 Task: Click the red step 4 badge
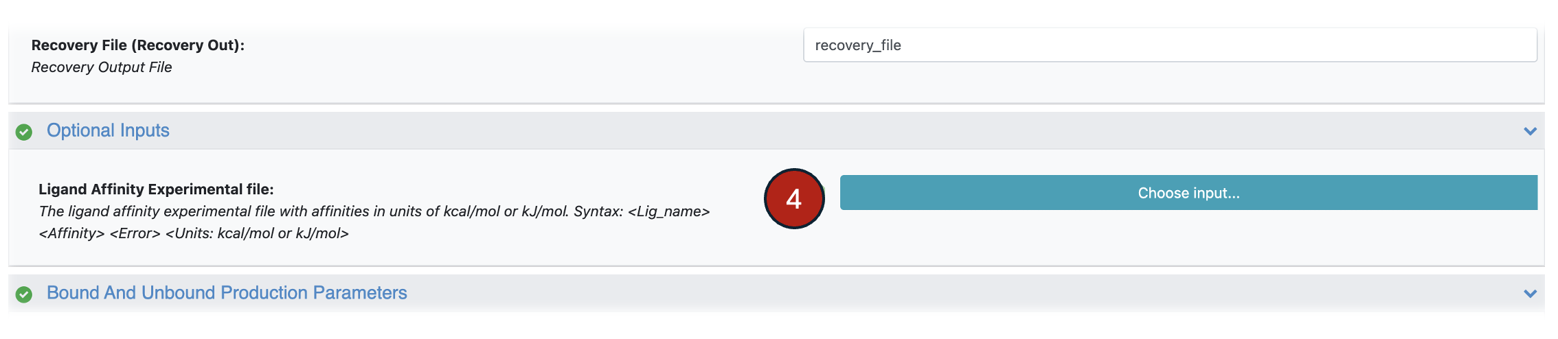click(x=794, y=198)
